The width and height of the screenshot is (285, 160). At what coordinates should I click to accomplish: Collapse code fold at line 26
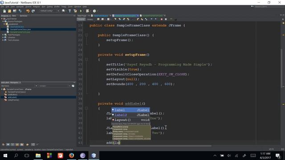point(86,60)
